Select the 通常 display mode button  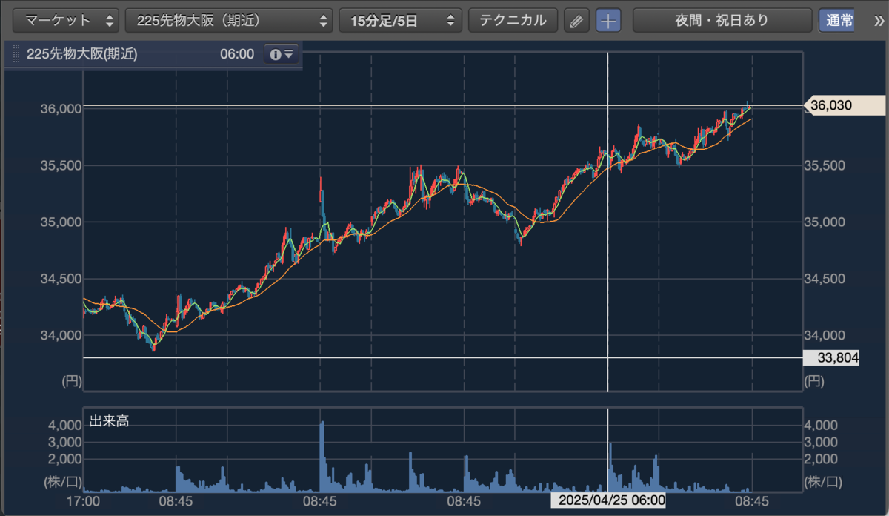(x=836, y=20)
